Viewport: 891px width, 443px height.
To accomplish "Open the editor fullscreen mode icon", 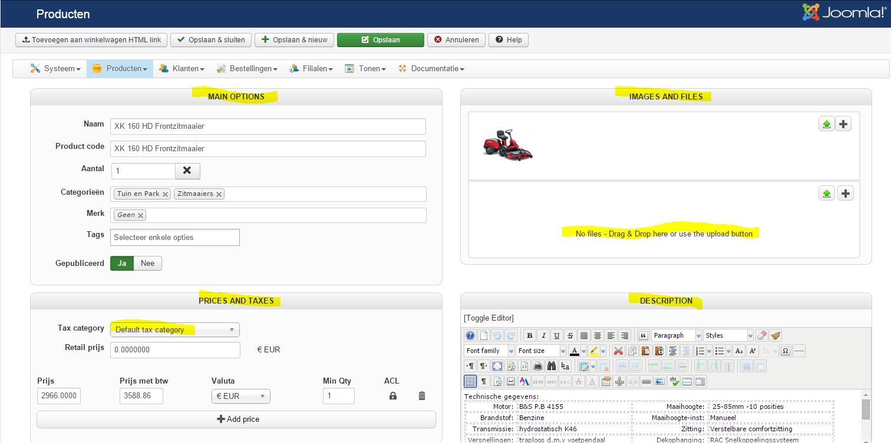I will coord(497,366).
